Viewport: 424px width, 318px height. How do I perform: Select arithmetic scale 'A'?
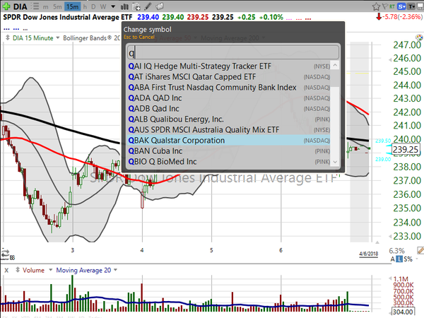click(393, 259)
